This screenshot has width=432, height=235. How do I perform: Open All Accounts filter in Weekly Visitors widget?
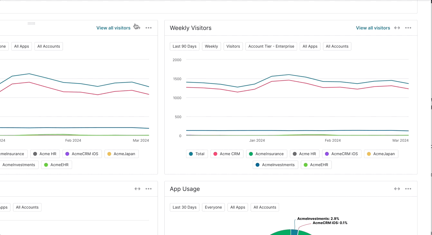point(337,46)
